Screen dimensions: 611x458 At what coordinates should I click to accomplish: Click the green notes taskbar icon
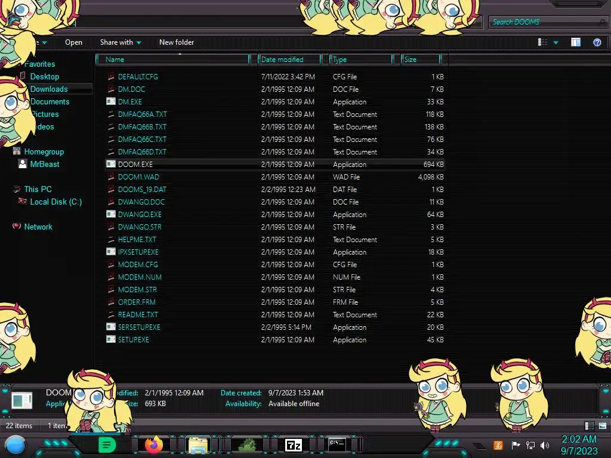pos(107,444)
